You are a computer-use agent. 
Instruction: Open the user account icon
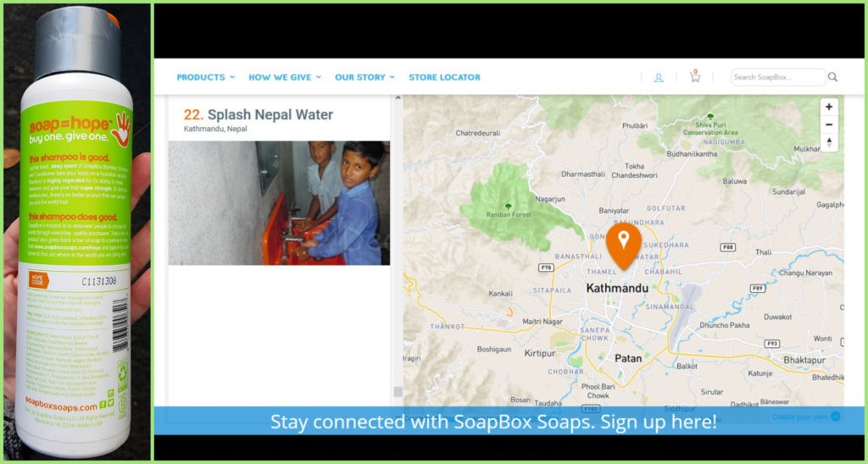point(658,77)
